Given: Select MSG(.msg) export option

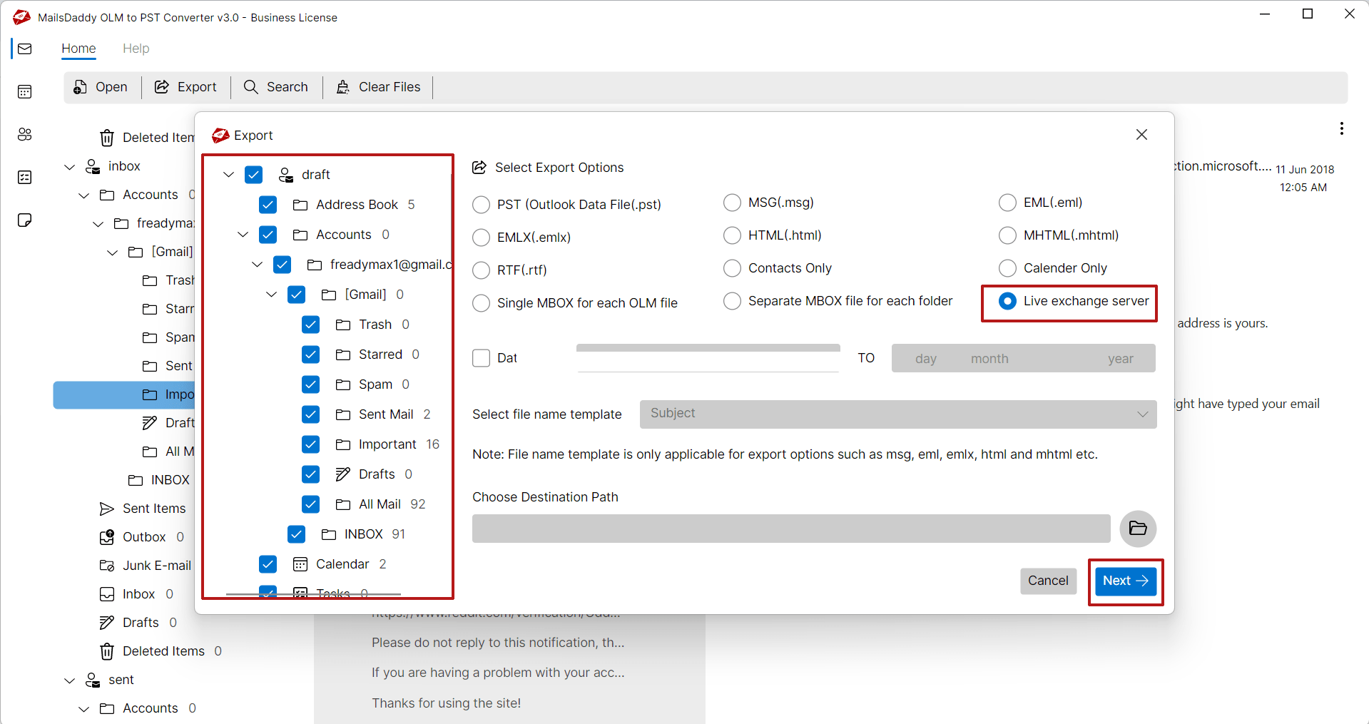Looking at the screenshot, I should 732,203.
